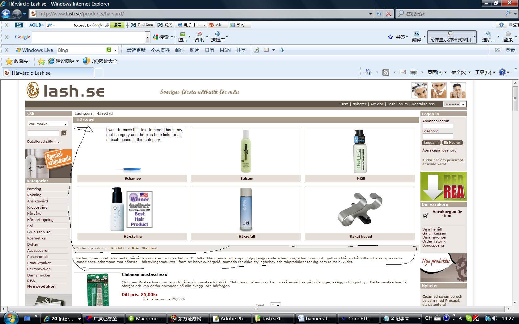Click the system tray clock showing 14:27
The image size is (519, 324).
point(508,318)
